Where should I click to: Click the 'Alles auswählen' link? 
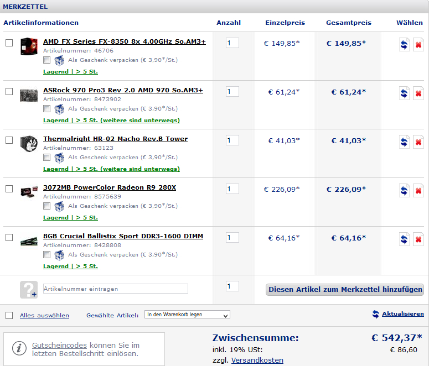coord(44,316)
